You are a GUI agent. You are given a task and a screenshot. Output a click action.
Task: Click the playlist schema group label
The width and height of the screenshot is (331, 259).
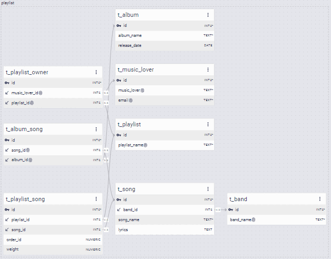pyautogui.click(x=8, y=3)
